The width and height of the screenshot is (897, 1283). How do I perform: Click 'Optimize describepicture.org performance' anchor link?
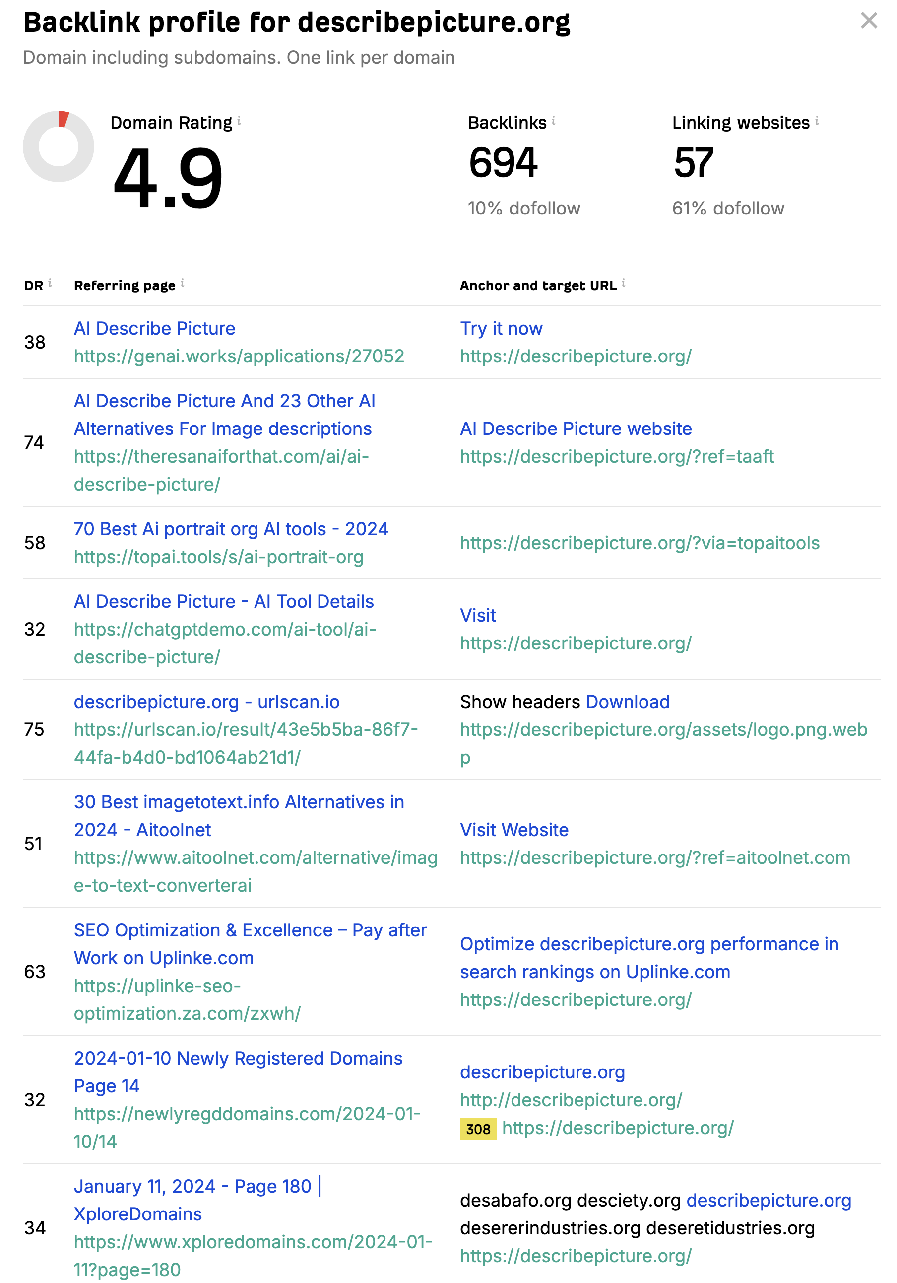(x=649, y=958)
